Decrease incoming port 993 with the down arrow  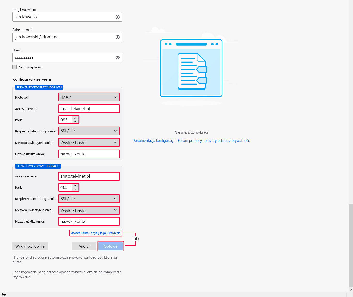pos(75,121)
